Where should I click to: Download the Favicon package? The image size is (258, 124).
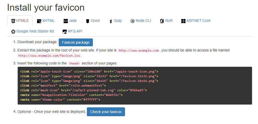76,42
